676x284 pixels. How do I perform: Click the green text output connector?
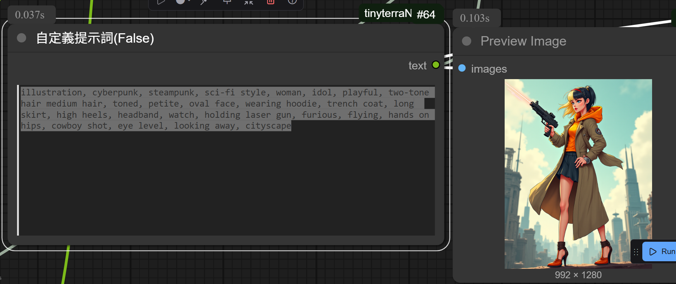click(436, 65)
